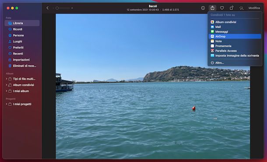Viewport: 267px width, 162px height.
Task: Click the share toolbar button
Action: pos(212,8)
